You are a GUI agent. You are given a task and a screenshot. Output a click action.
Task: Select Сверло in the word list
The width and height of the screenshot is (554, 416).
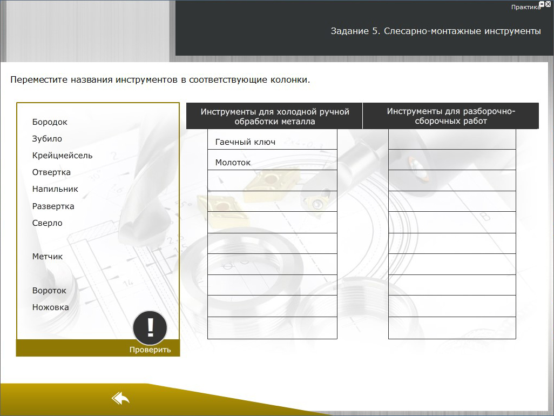tap(48, 223)
